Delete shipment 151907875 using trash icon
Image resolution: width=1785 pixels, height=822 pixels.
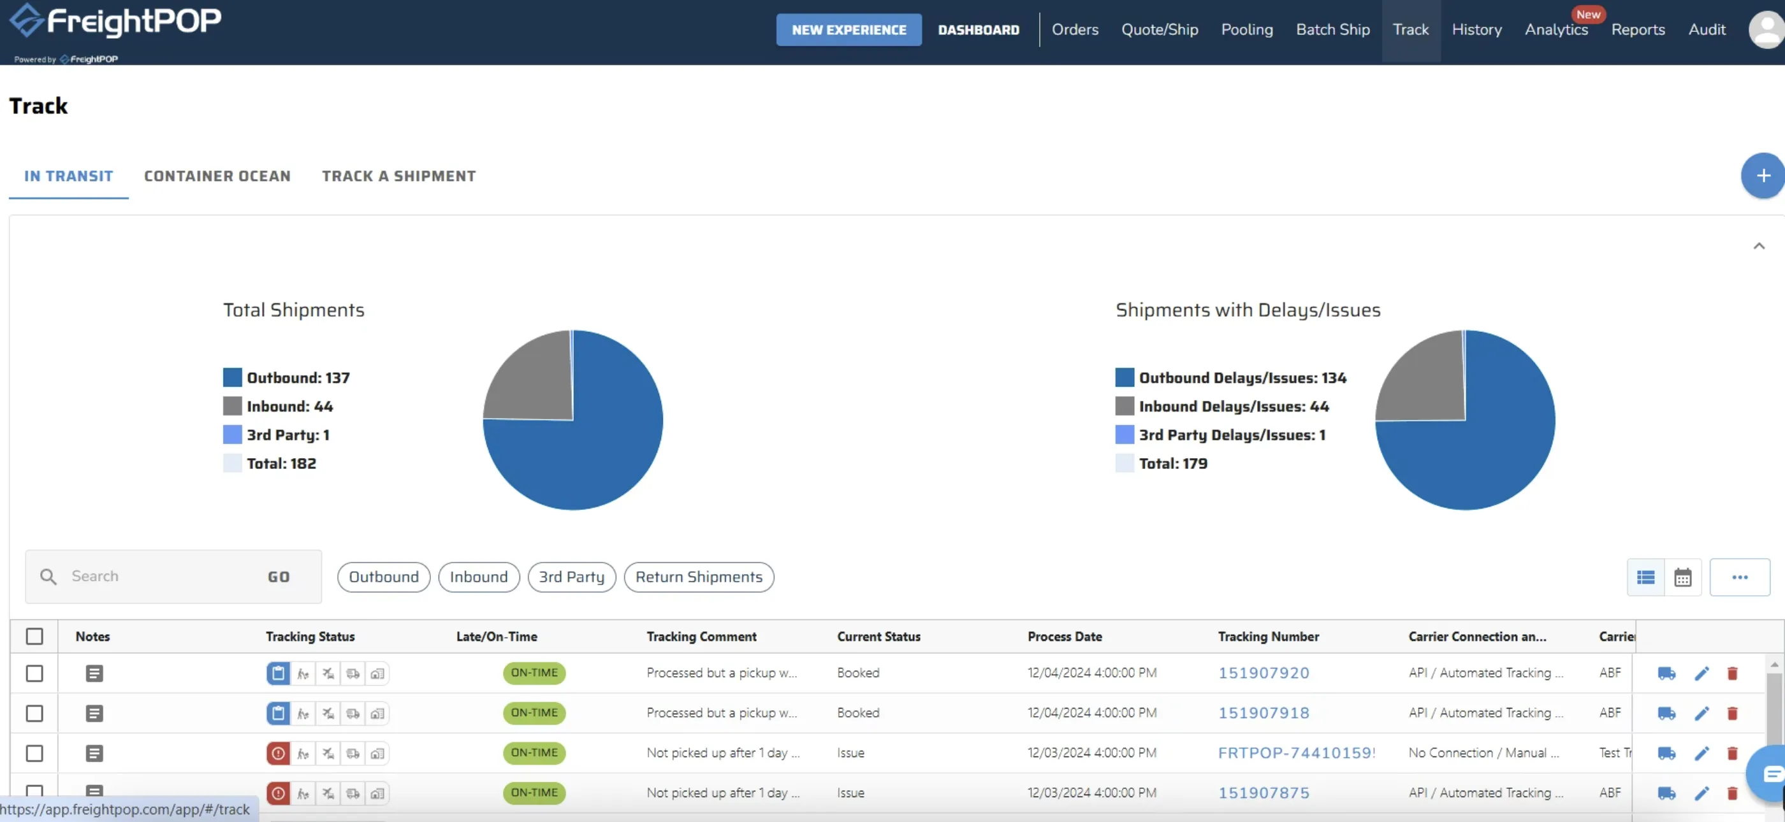tap(1732, 793)
